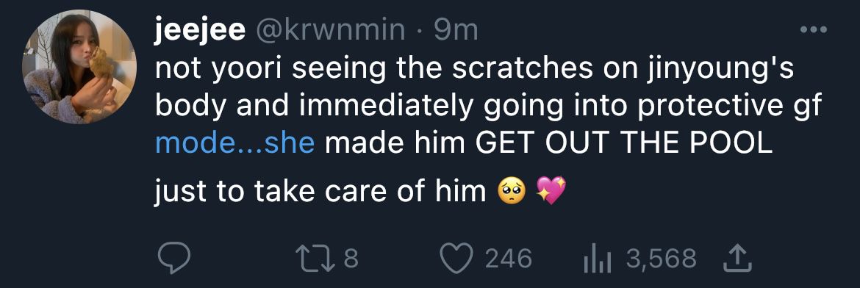860x288 pixels.
Task: Click the display name jeejee
Action: 200,32
